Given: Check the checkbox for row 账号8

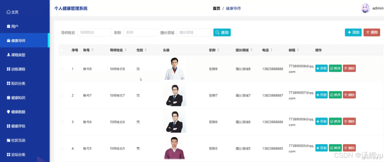Looking at the screenshot, I should coord(62,69).
